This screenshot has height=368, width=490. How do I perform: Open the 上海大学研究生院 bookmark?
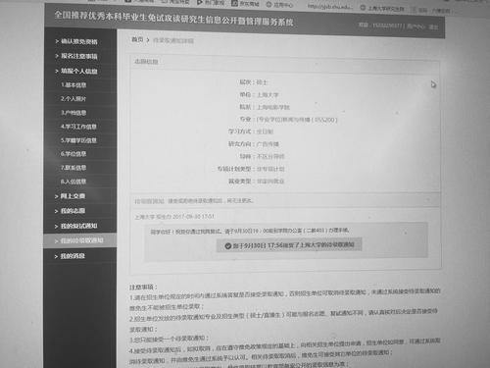(x=382, y=8)
